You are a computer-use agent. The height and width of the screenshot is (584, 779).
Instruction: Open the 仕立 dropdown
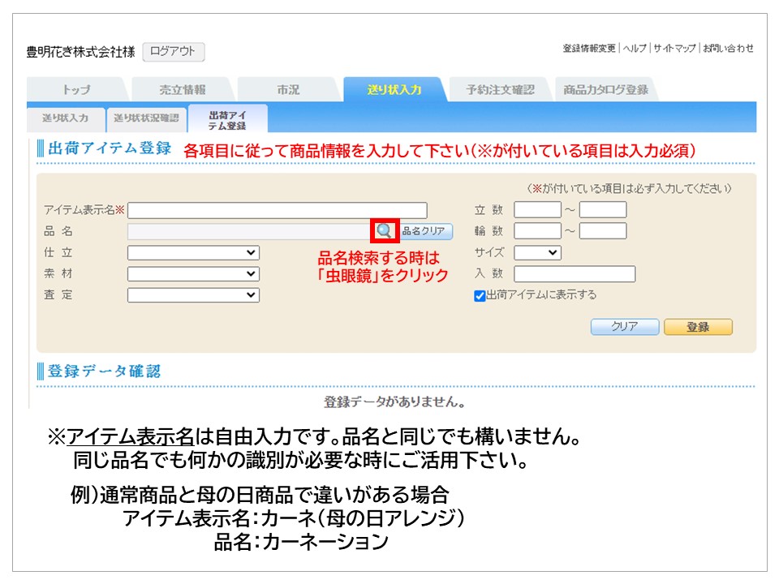(x=193, y=253)
